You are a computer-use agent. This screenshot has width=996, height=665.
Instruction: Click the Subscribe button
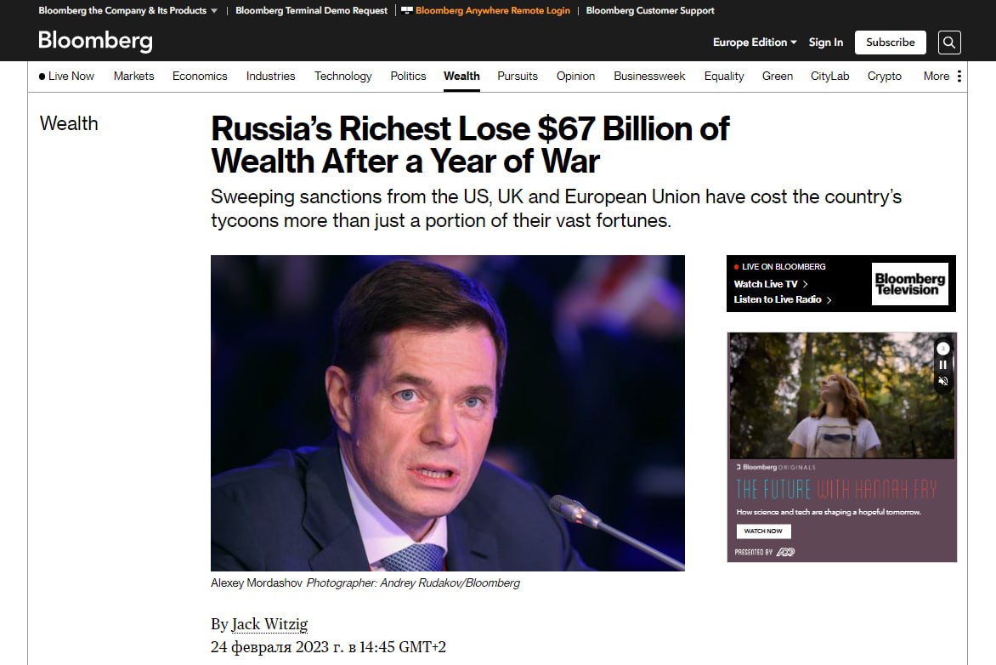pos(890,42)
